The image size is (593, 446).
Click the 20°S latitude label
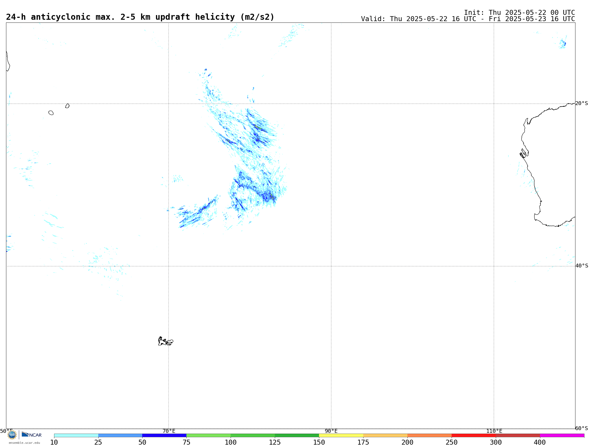pyautogui.click(x=581, y=103)
